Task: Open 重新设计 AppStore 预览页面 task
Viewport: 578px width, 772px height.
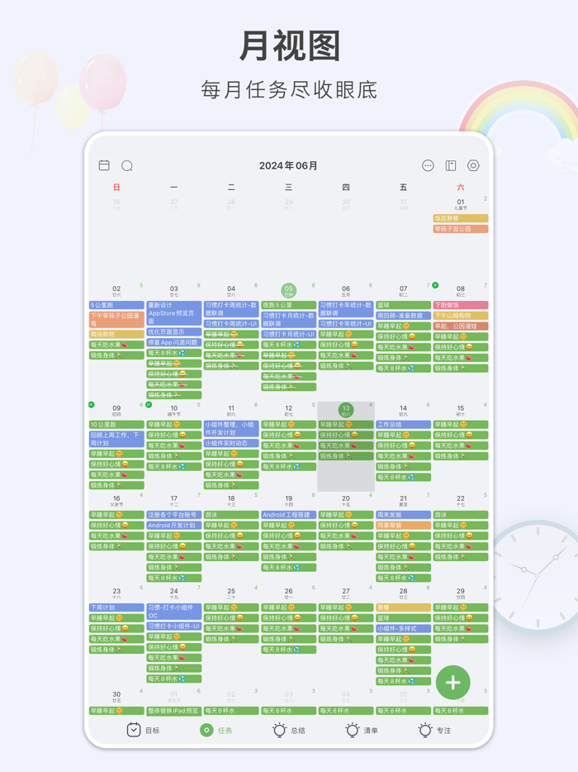Action: coord(174,313)
